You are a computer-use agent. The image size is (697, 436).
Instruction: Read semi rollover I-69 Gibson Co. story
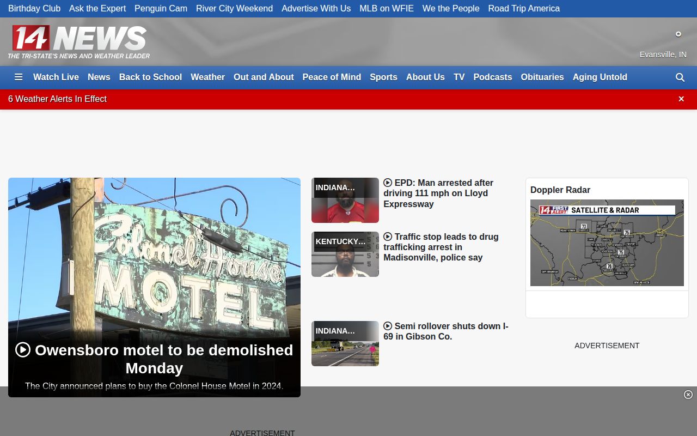446,331
